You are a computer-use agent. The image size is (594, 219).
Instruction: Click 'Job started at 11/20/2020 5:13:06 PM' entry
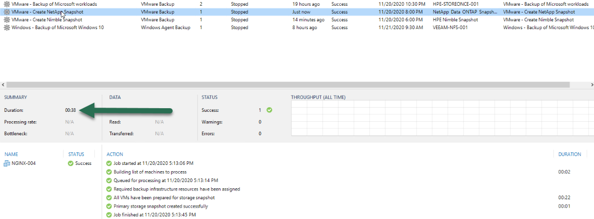pyautogui.click(x=154, y=163)
